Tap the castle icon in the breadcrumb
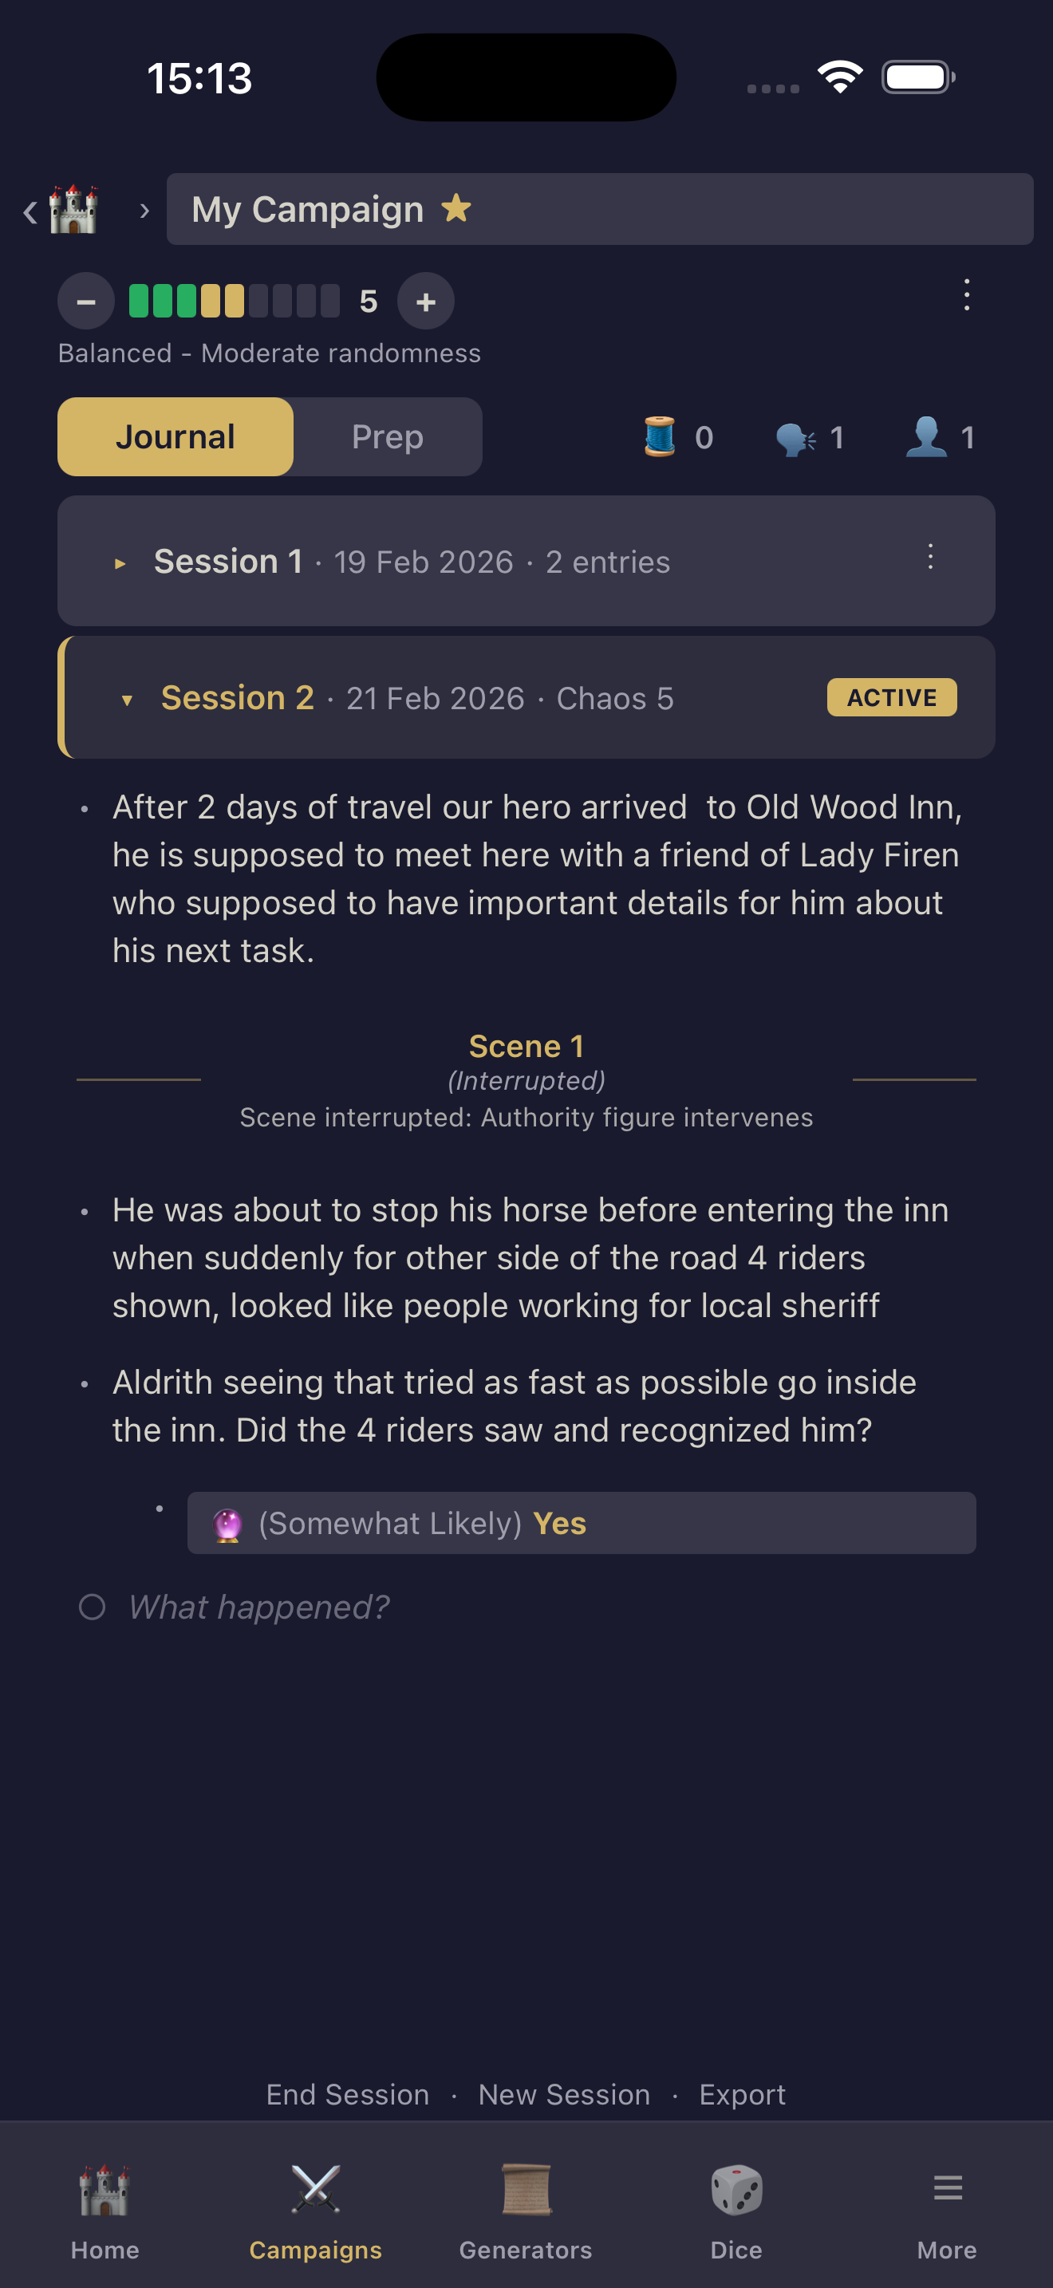The image size is (1053, 2288). (73, 210)
